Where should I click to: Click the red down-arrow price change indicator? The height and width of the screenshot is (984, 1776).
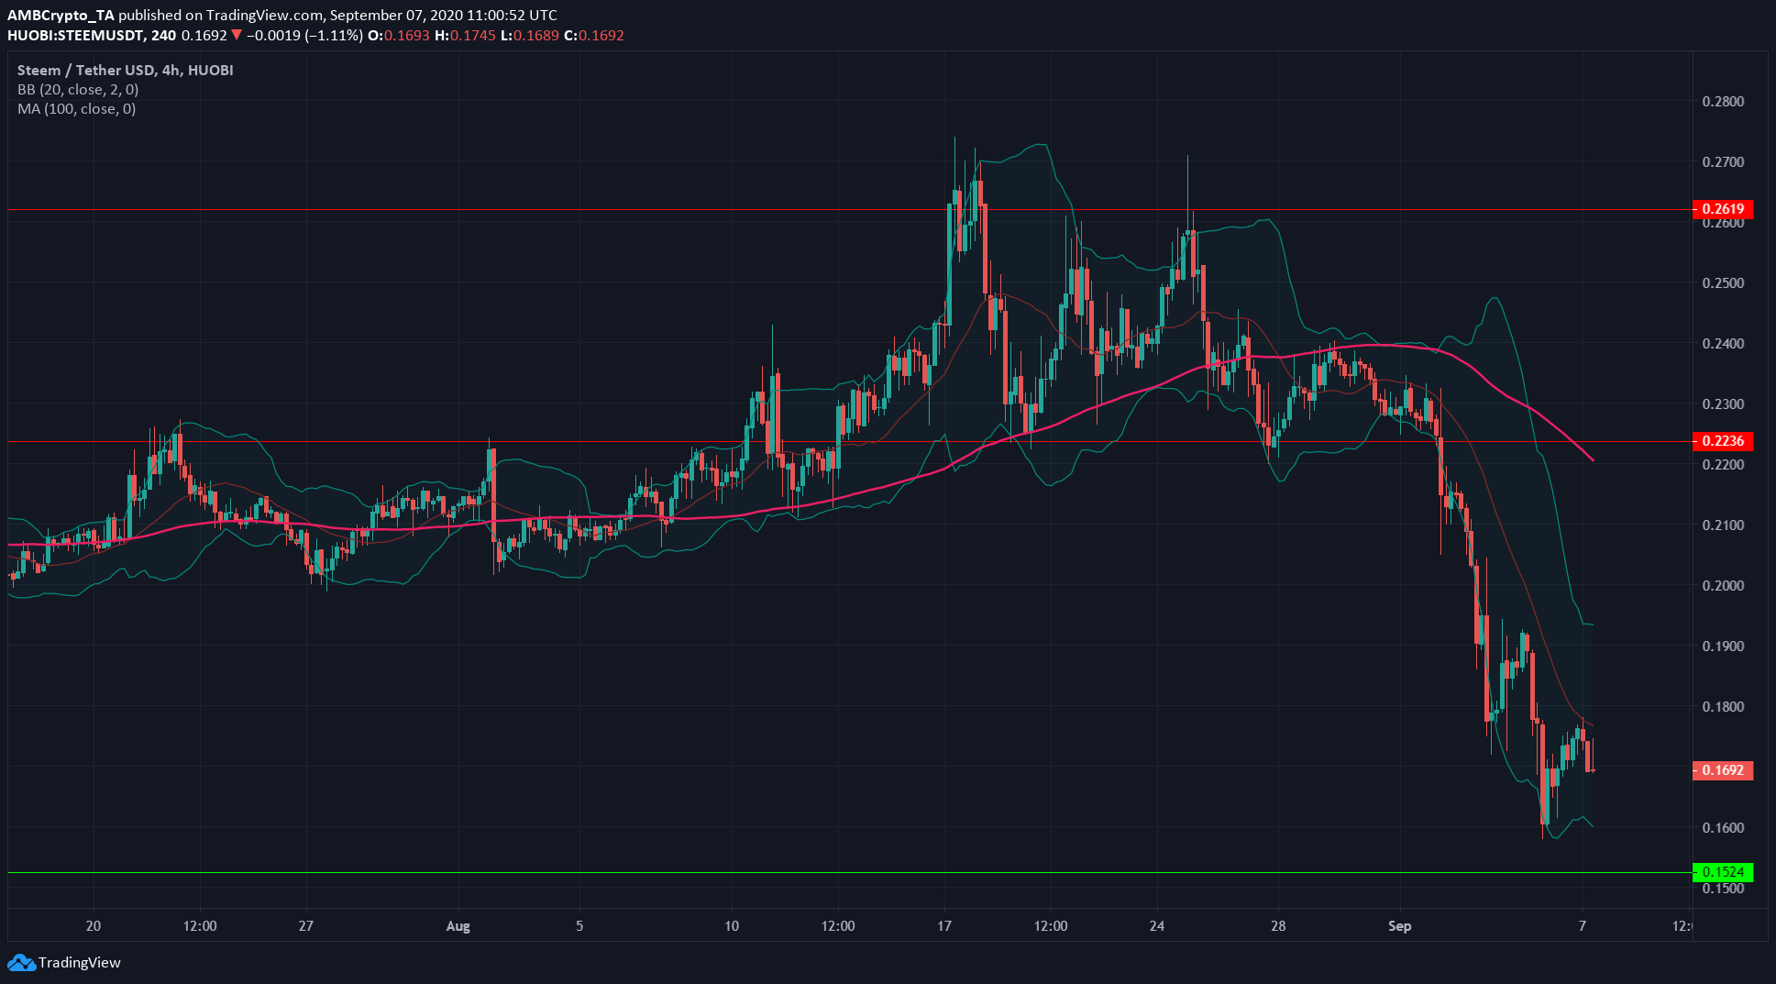pos(237,36)
